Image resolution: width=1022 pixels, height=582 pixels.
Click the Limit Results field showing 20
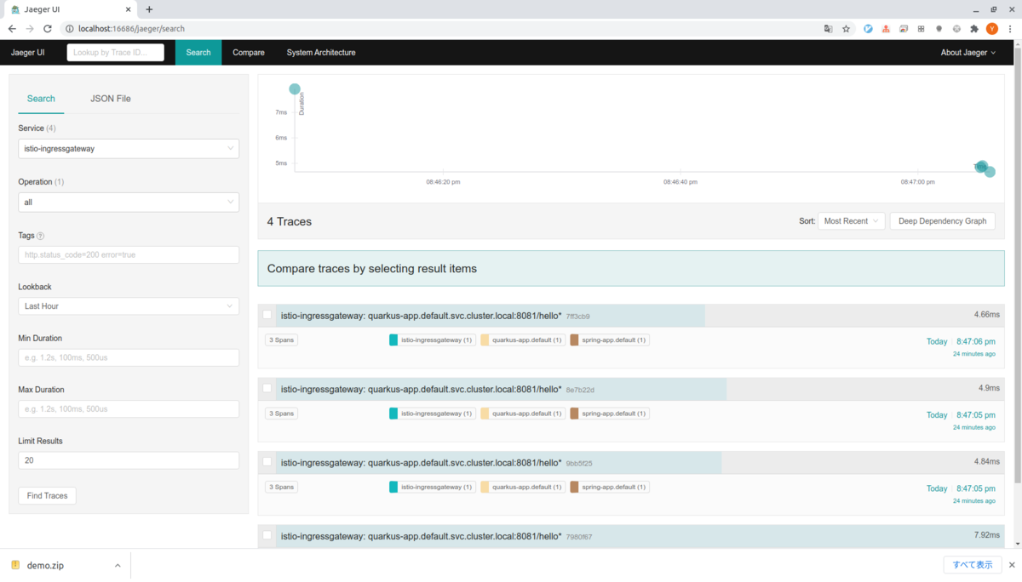[129, 460]
